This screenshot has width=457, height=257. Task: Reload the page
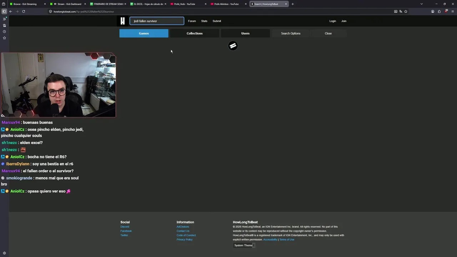(x=24, y=11)
